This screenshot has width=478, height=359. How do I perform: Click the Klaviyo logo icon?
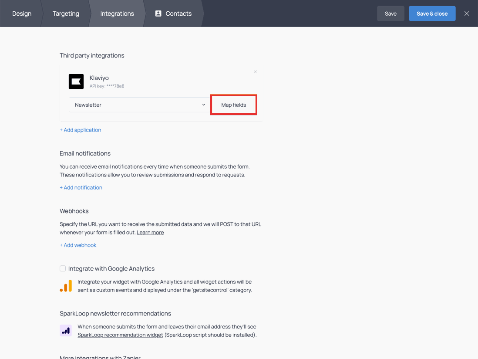tap(76, 81)
